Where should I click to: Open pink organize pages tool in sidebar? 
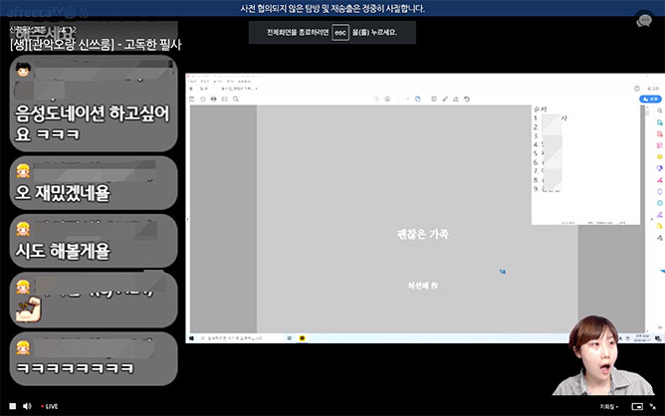coord(659,145)
